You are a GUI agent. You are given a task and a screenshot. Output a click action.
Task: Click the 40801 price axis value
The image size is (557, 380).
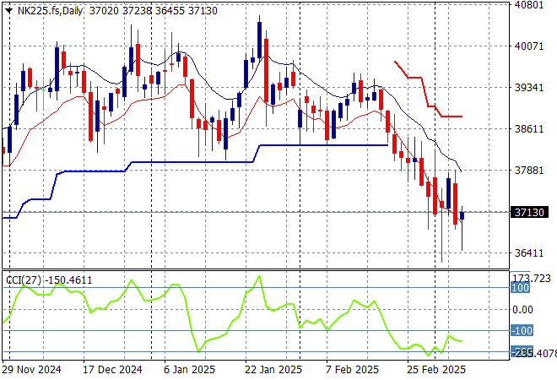coord(529,5)
